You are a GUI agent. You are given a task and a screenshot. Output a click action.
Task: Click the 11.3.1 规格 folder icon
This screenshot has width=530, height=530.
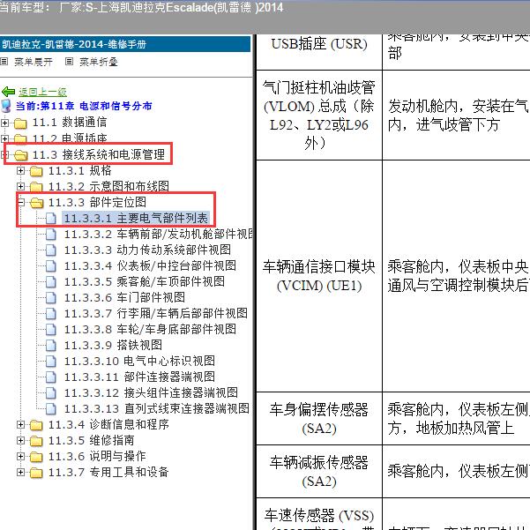(x=36, y=171)
